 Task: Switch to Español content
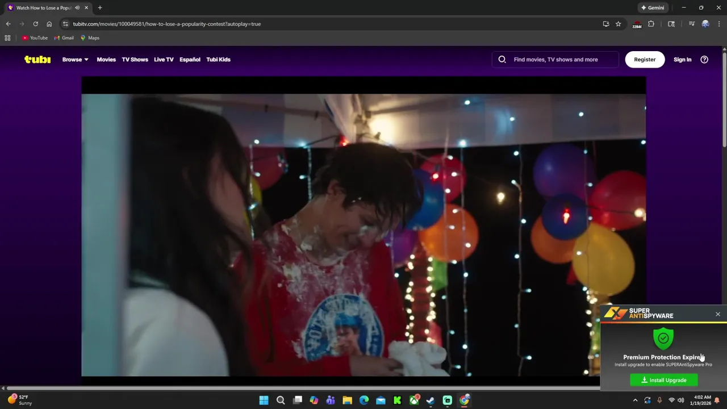pos(190,59)
